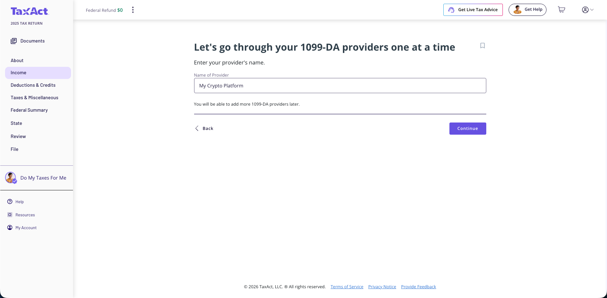Click the My Account person icon

pos(10,227)
